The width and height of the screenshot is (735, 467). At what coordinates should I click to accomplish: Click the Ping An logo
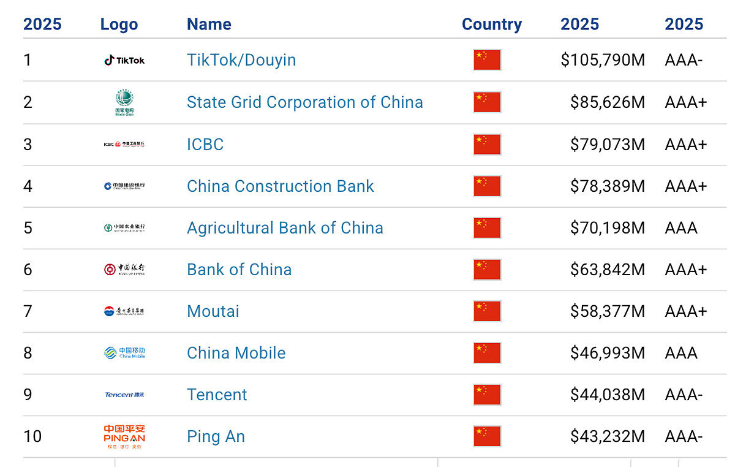124,436
